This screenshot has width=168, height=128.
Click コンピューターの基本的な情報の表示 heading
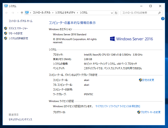point(72,23)
